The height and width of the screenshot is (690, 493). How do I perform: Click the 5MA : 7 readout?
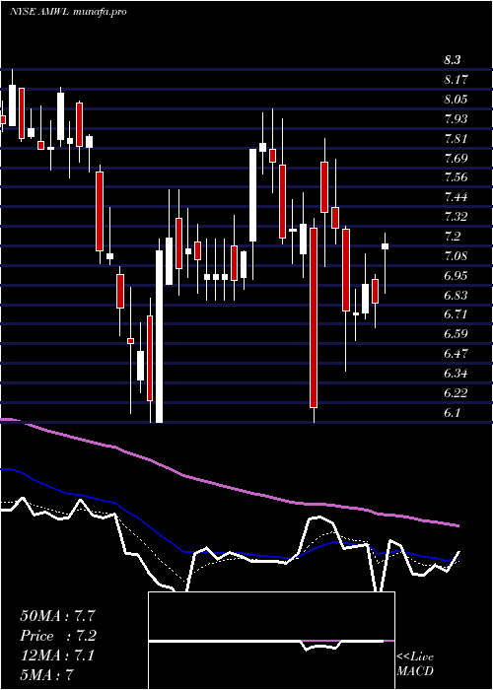click(x=46, y=675)
